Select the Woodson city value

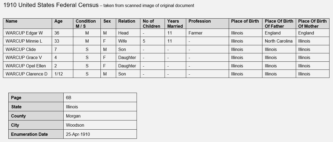100,125
